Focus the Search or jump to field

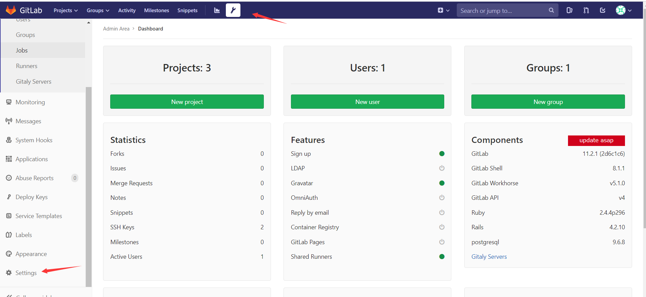pyautogui.click(x=507, y=10)
